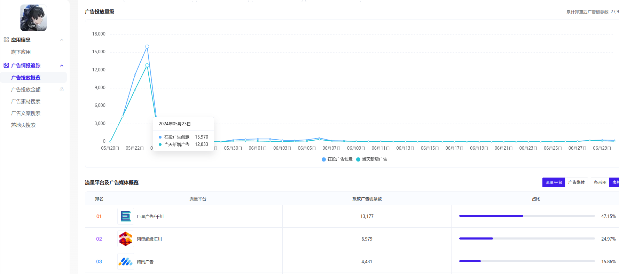Toggle 在投广告创意 legend series
Screen dimensions: 619x274
[x=337, y=159]
